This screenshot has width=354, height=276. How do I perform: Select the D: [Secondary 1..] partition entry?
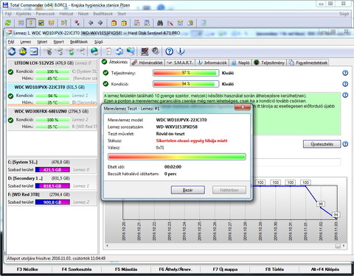52,182
